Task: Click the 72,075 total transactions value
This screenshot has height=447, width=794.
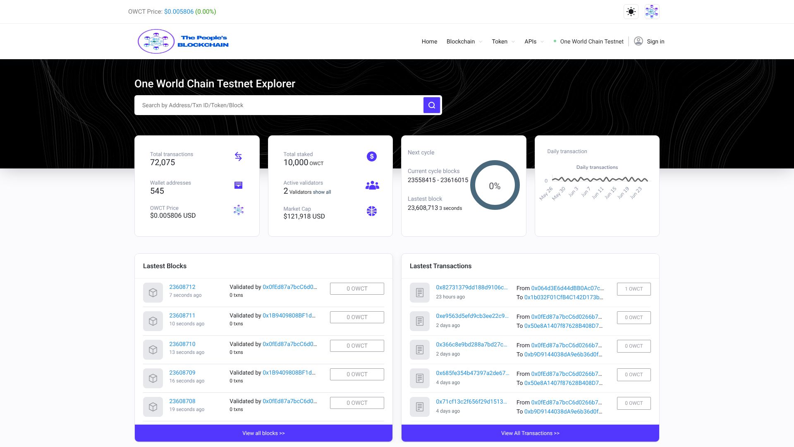Action: pos(163,163)
